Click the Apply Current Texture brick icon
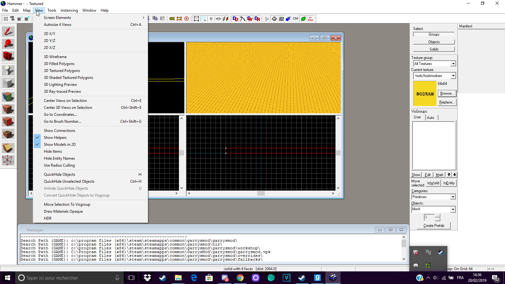Viewport: 505px width, 284px height. (8, 109)
